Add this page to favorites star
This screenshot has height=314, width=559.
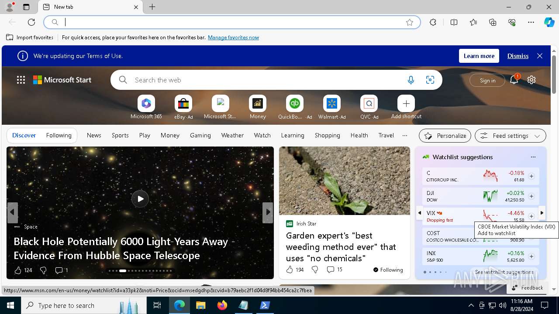(410, 22)
